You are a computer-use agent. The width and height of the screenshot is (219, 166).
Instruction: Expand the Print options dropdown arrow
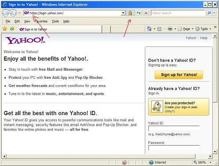(x=175, y=29)
